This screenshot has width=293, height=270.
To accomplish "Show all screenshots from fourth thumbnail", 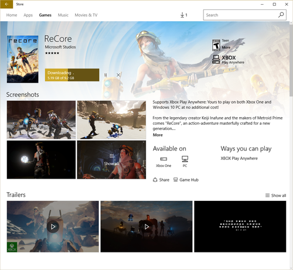I will coord(111,160).
